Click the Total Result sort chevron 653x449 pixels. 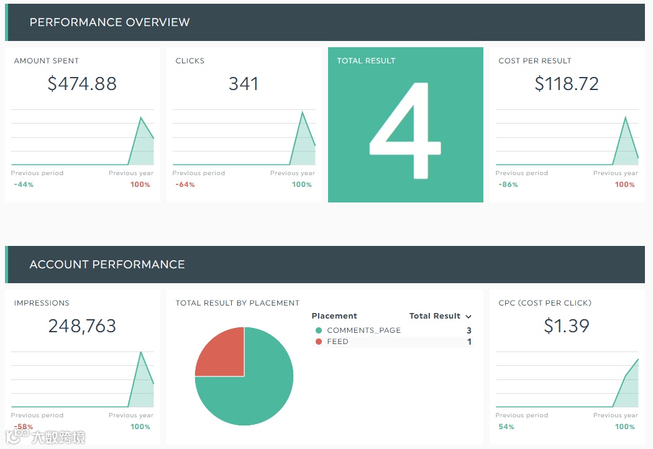coord(468,317)
